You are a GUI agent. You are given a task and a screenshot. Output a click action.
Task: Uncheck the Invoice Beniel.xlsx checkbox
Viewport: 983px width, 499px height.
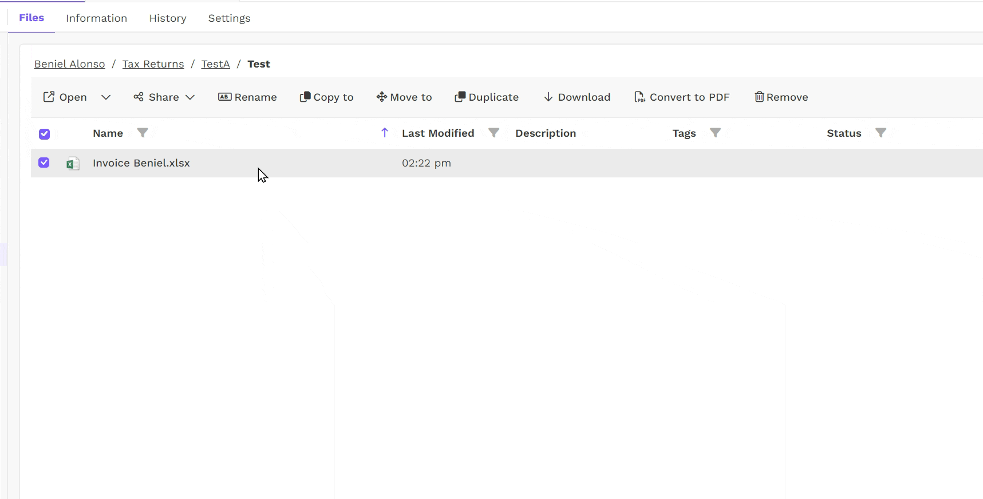click(44, 163)
